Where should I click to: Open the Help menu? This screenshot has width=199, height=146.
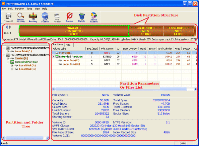point(45,9)
